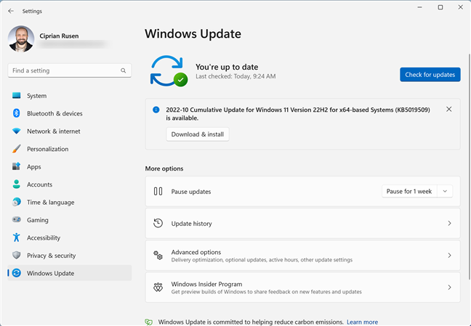Image resolution: width=471 pixels, height=326 pixels.
Task: Click the Learn more link
Action: [x=362, y=322]
